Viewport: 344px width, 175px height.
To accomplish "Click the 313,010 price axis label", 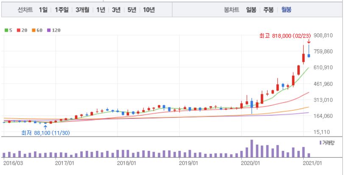I will (324, 100).
